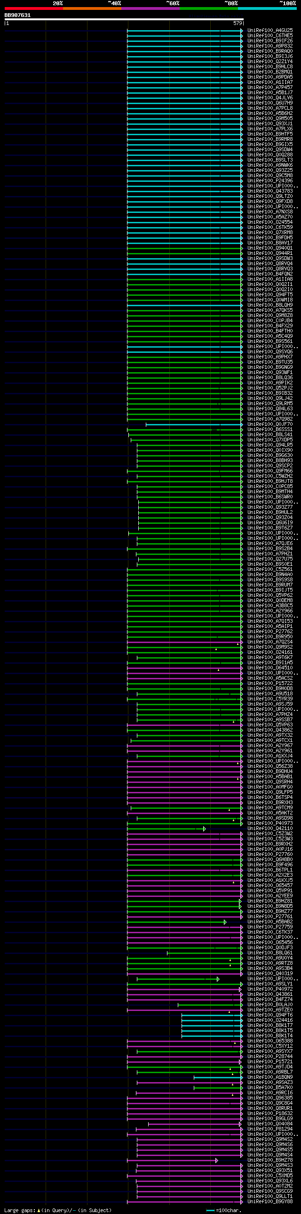This screenshot has width=301, height=1214.
Task: Select the label UniRef100_C5WZH2
Action: click(x=270, y=476)
